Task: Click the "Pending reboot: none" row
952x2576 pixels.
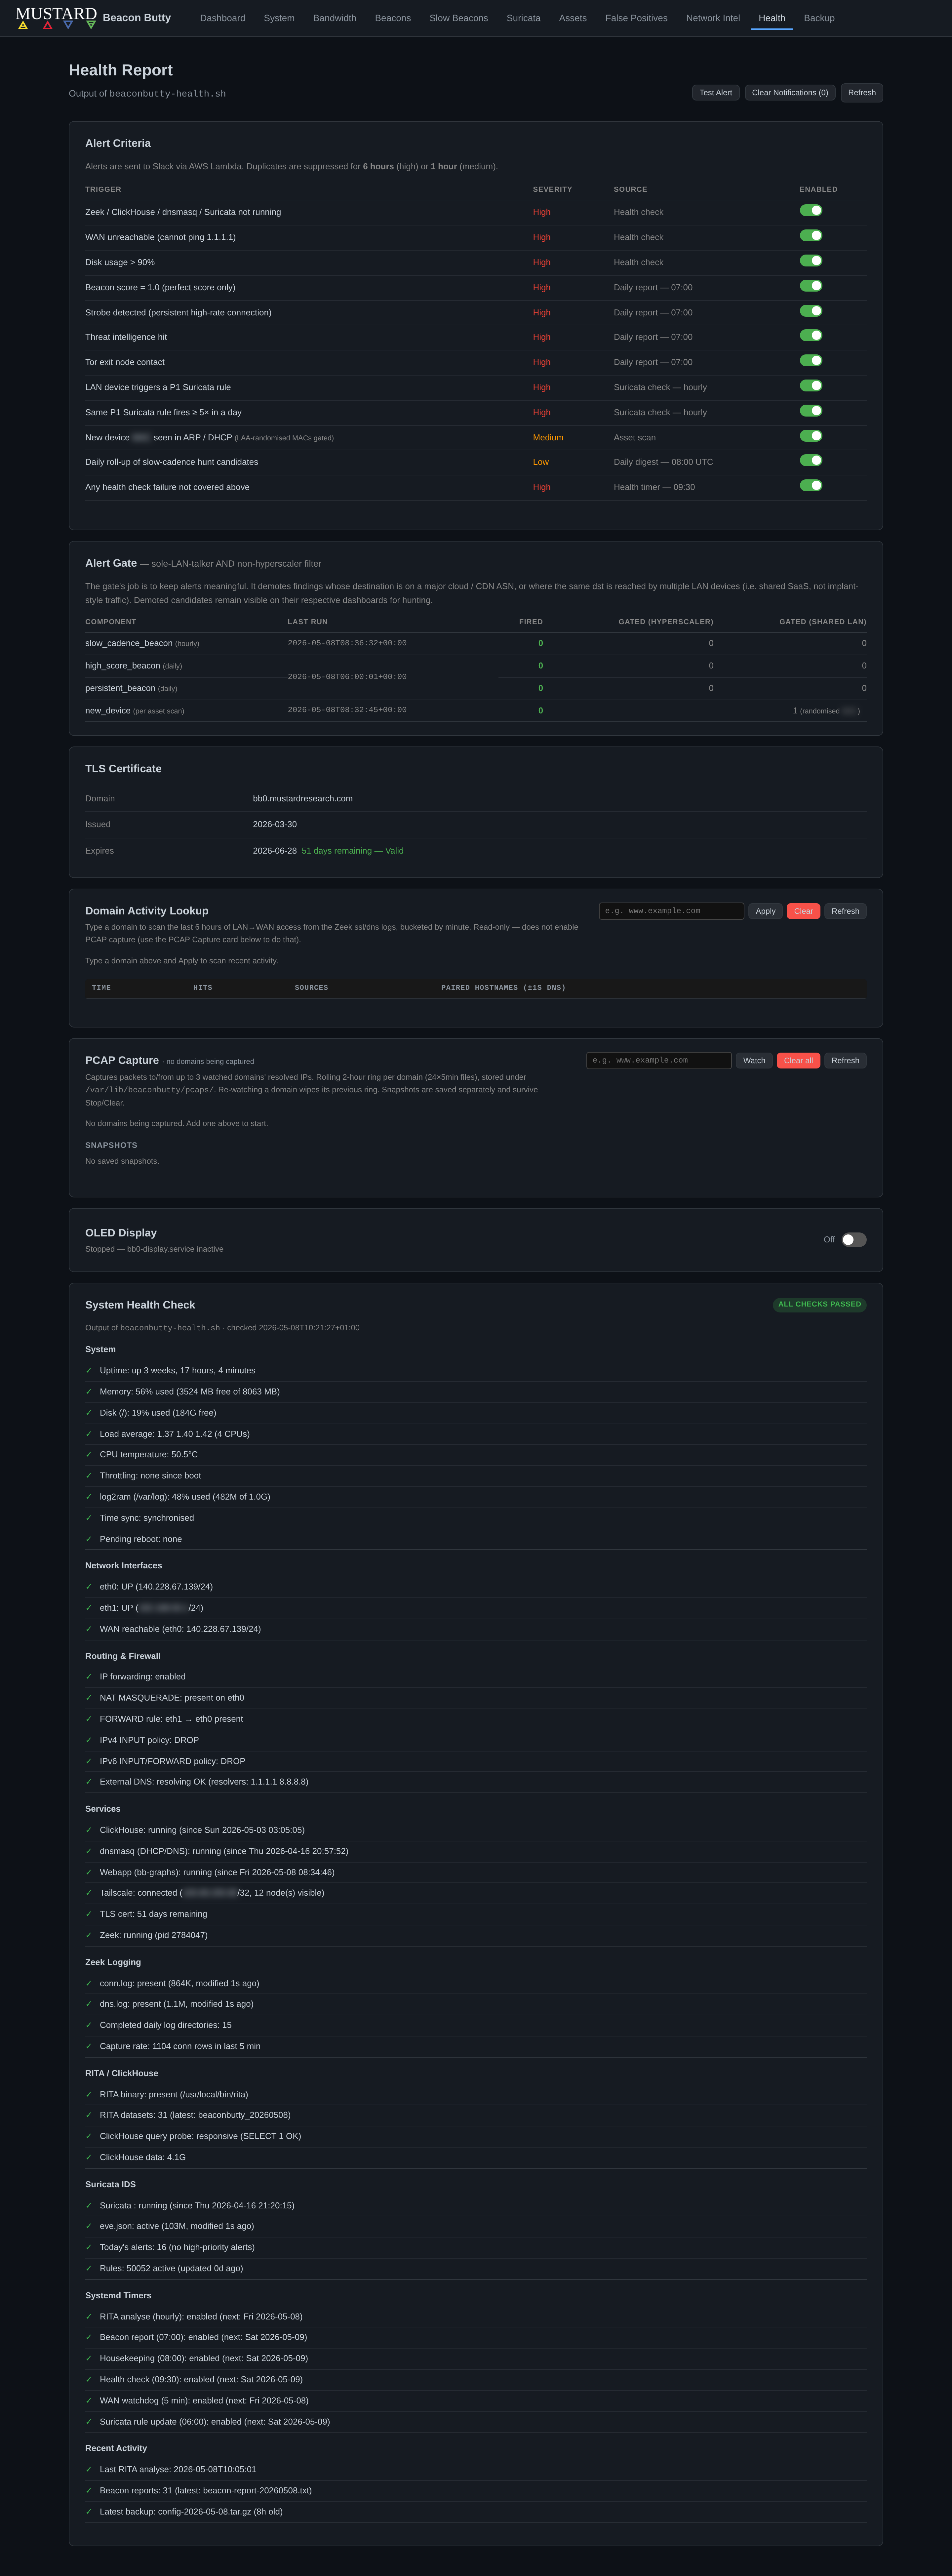Action: point(476,1539)
